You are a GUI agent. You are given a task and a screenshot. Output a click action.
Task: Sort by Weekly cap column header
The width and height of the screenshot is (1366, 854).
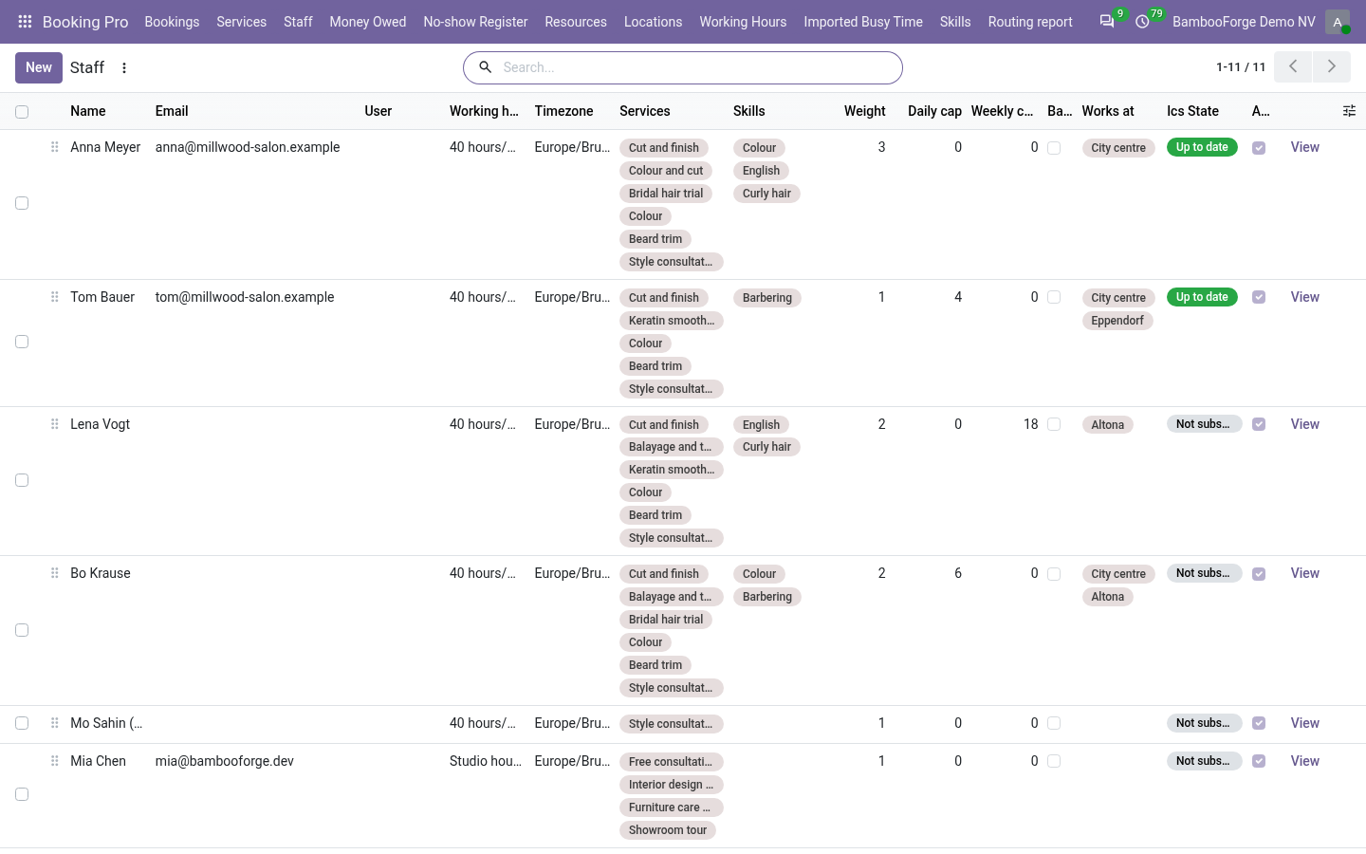(1002, 111)
